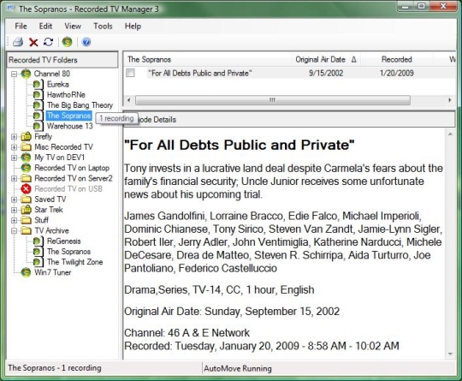462x381 pixels.
Task: Expand the Star Trek node
Action: click(14, 210)
